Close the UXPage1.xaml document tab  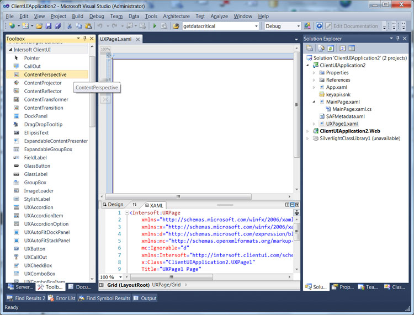[x=138, y=39]
